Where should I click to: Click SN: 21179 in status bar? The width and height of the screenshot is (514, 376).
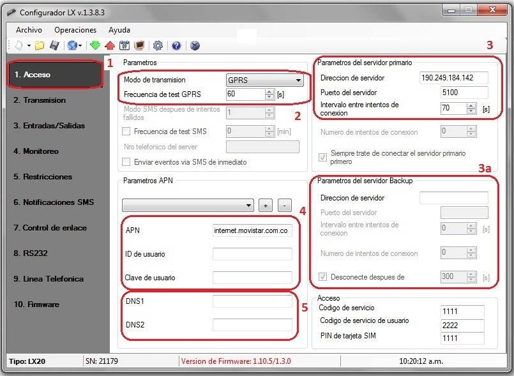[102, 361]
